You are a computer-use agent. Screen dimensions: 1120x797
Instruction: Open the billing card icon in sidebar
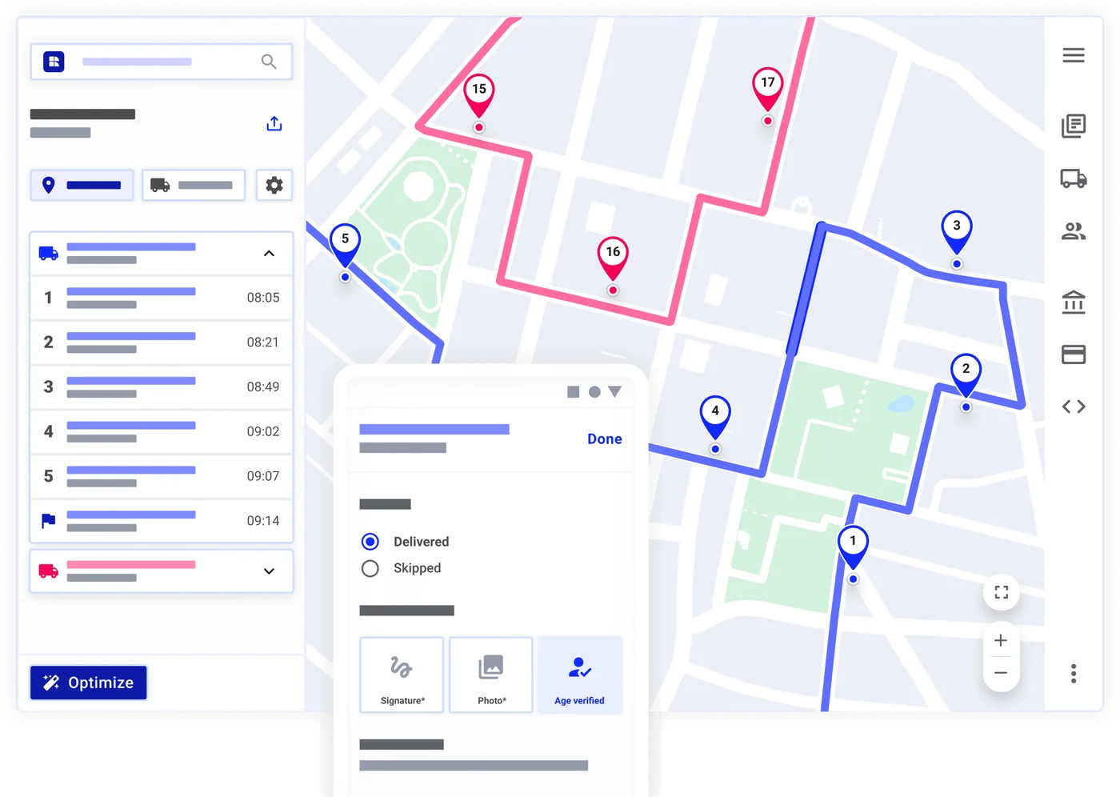(x=1074, y=354)
